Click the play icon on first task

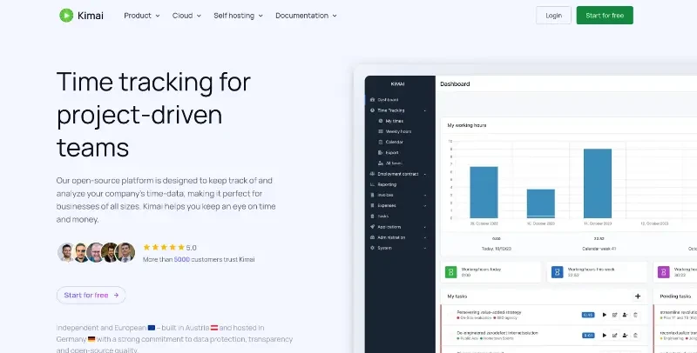(x=605, y=314)
